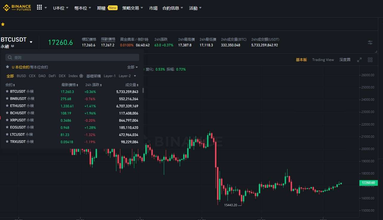383x220 pixels.
Task: Click the Binance Futures logo
Action: pyautogui.click(x=17, y=8)
